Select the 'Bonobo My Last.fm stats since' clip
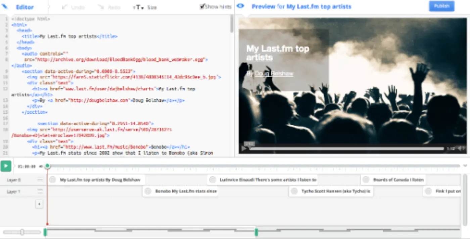470x239 pixels. click(180, 191)
